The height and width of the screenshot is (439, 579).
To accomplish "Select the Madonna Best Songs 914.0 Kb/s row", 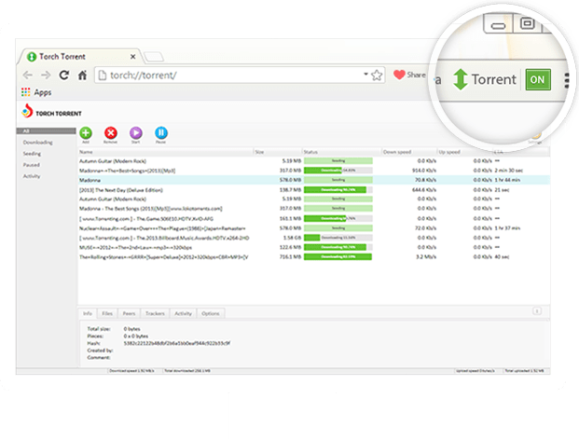I will (314, 171).
